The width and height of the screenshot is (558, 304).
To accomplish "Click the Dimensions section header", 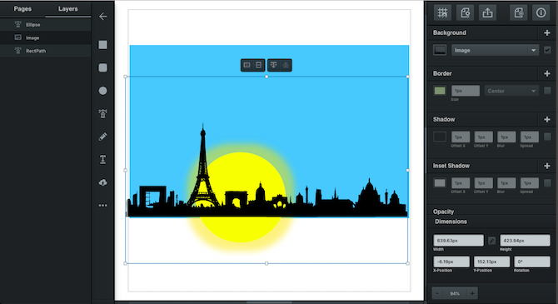I will coord(451,222).
